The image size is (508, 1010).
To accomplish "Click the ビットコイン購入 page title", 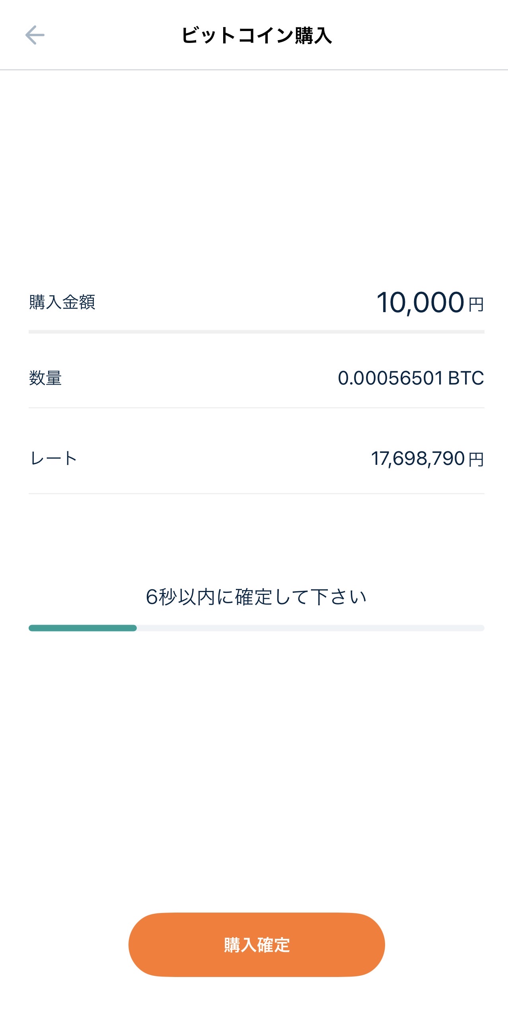I will [x=257, y=35].
